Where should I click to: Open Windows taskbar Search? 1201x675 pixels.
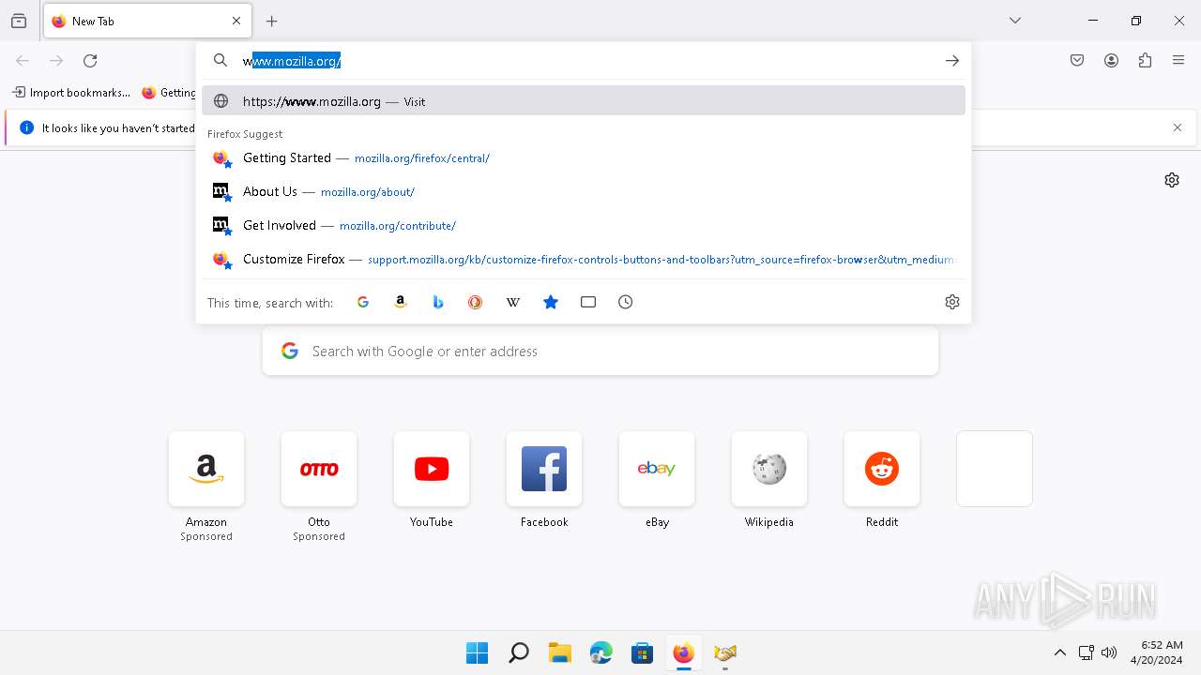click(x=519, y=652)
